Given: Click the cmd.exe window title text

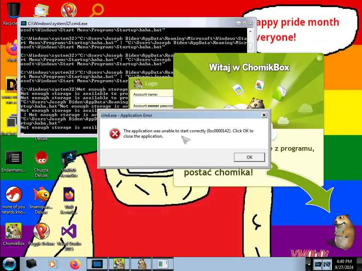Looking at the screenshot, I should 58,24.
